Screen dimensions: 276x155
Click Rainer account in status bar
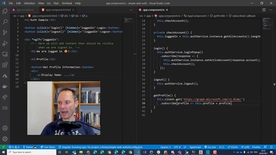[x=30, y=147]
